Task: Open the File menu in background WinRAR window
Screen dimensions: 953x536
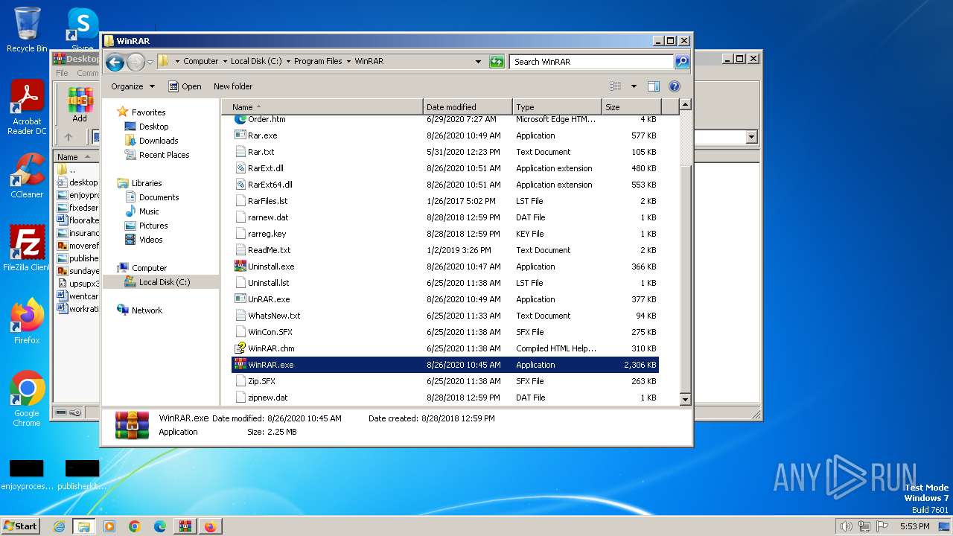Action: [x=62, y=73]
